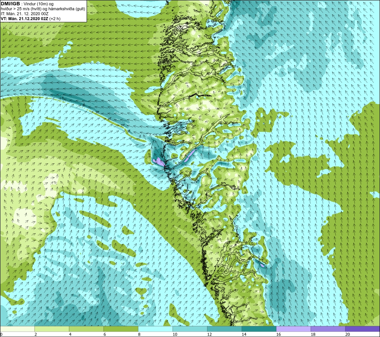Click the 8–10 m/s pale cyan legend swatch
Screen dimensions: 380x337
(x=155, y=329)
